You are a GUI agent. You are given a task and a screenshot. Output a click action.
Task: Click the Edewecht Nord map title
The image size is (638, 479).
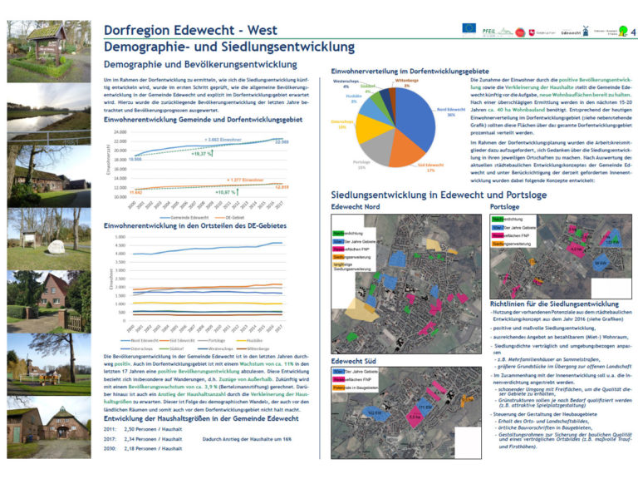[x=356, y=207]
